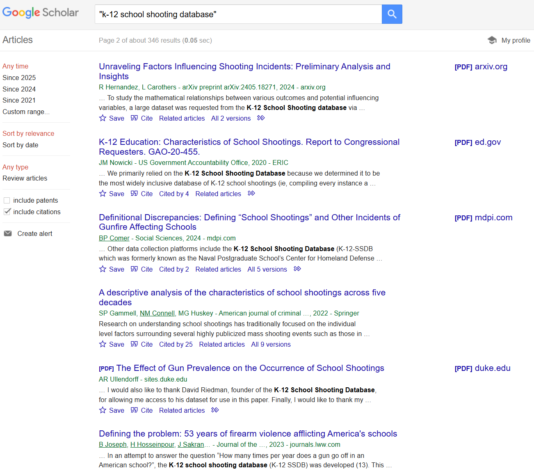Image resolution: width=534 pixels, height=471 pixels.
Task: Open author profile J Sakran
Action: [191, 444]
